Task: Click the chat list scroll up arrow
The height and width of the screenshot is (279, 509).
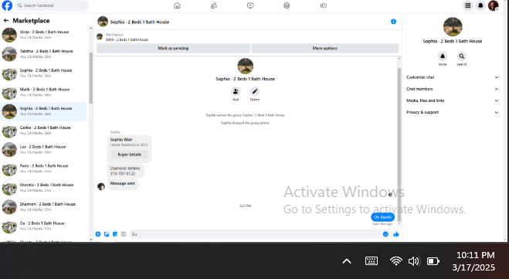Action: point(91,29)
